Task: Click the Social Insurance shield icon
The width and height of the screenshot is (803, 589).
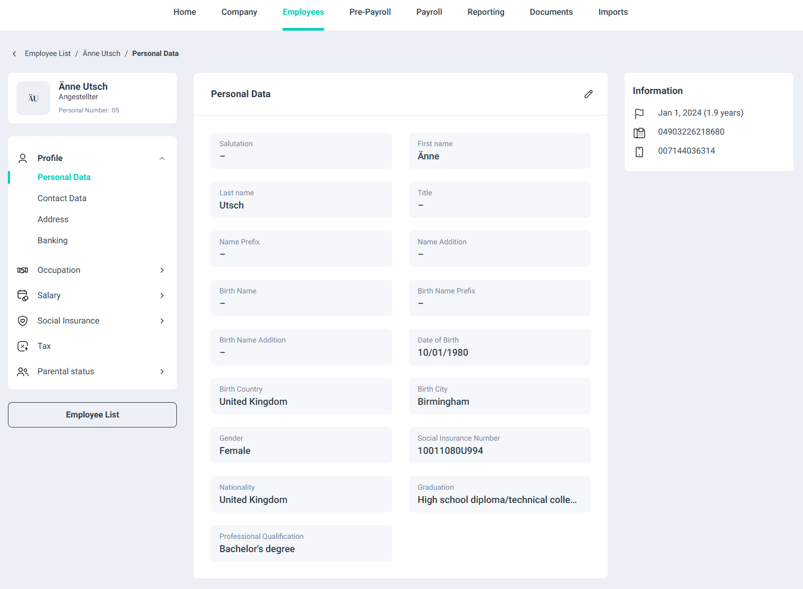Action: click(x=23, y=321)
